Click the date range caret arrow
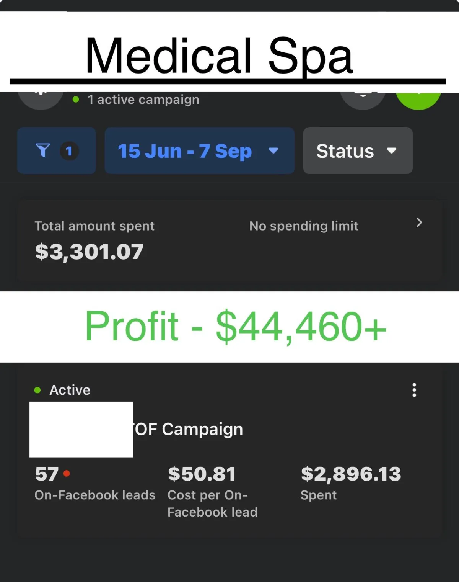 point(273,150)
